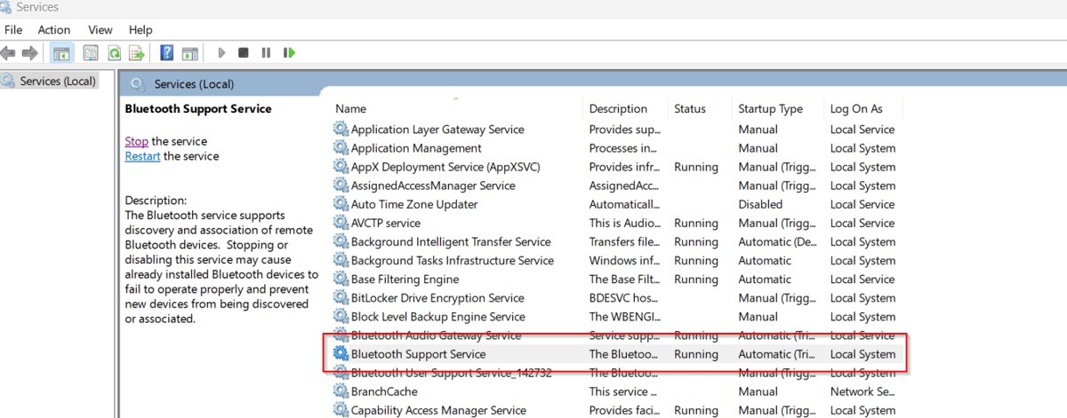Viewport: 1067px width, 418px height.
Task: Click the gear icon of Capability Access Manager Service
Action: tap(341, 409)
